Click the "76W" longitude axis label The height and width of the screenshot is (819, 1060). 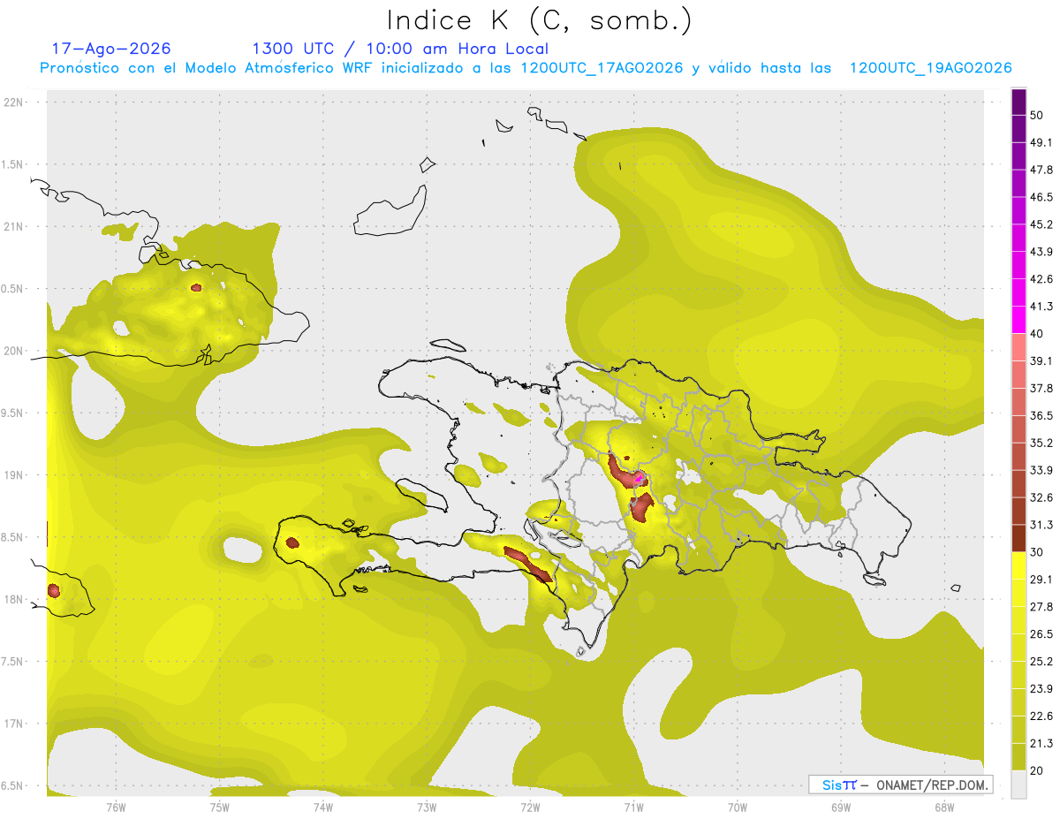pyautogui.click(x=116, y=807)
